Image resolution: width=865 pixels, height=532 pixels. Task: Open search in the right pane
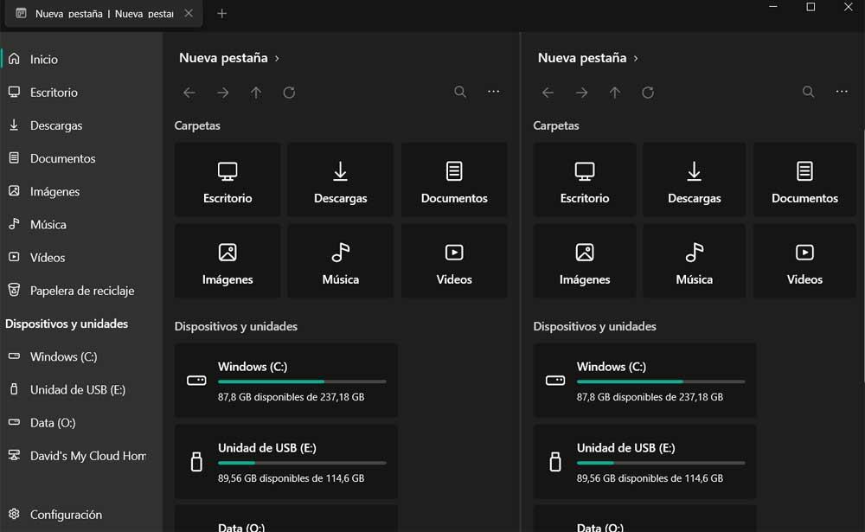(808, 92)
